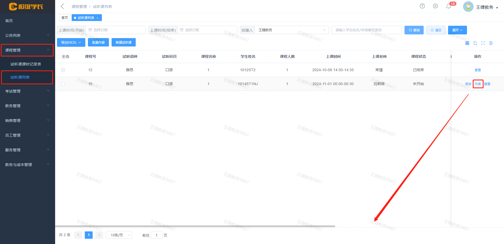Toggle fullscreen with the expand icon
Image resolution: width=504 pixels, height=244 pixels.
tap(483, 43)
